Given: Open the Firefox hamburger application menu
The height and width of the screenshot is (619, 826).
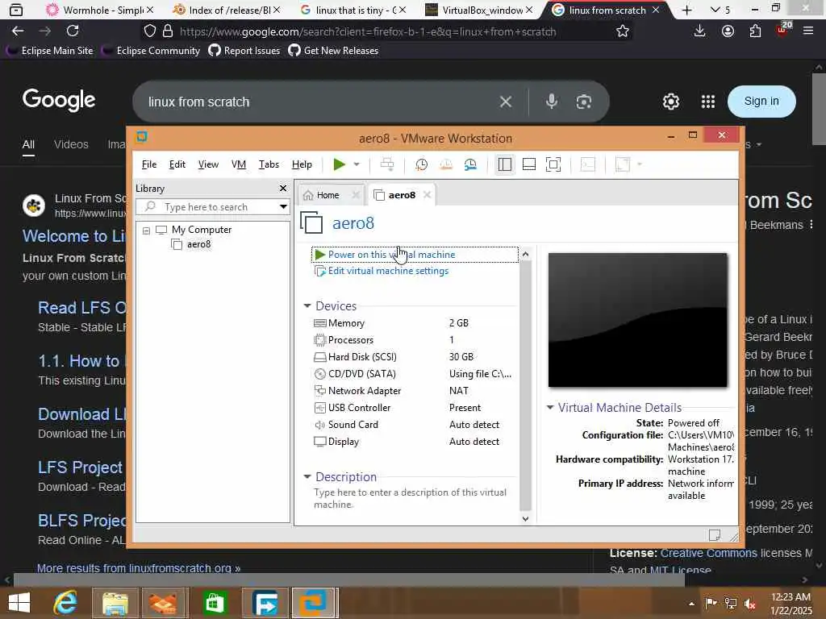Looking at the screenshot, I should coord(808,31).
